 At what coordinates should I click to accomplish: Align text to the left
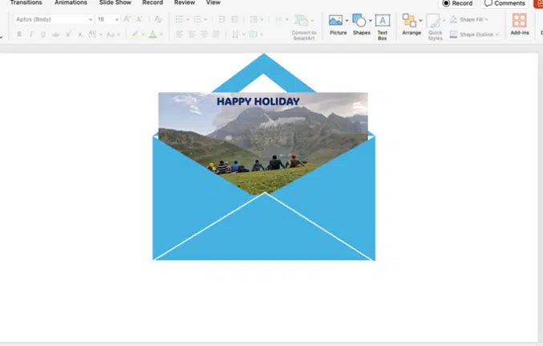[x=180, y=34]
